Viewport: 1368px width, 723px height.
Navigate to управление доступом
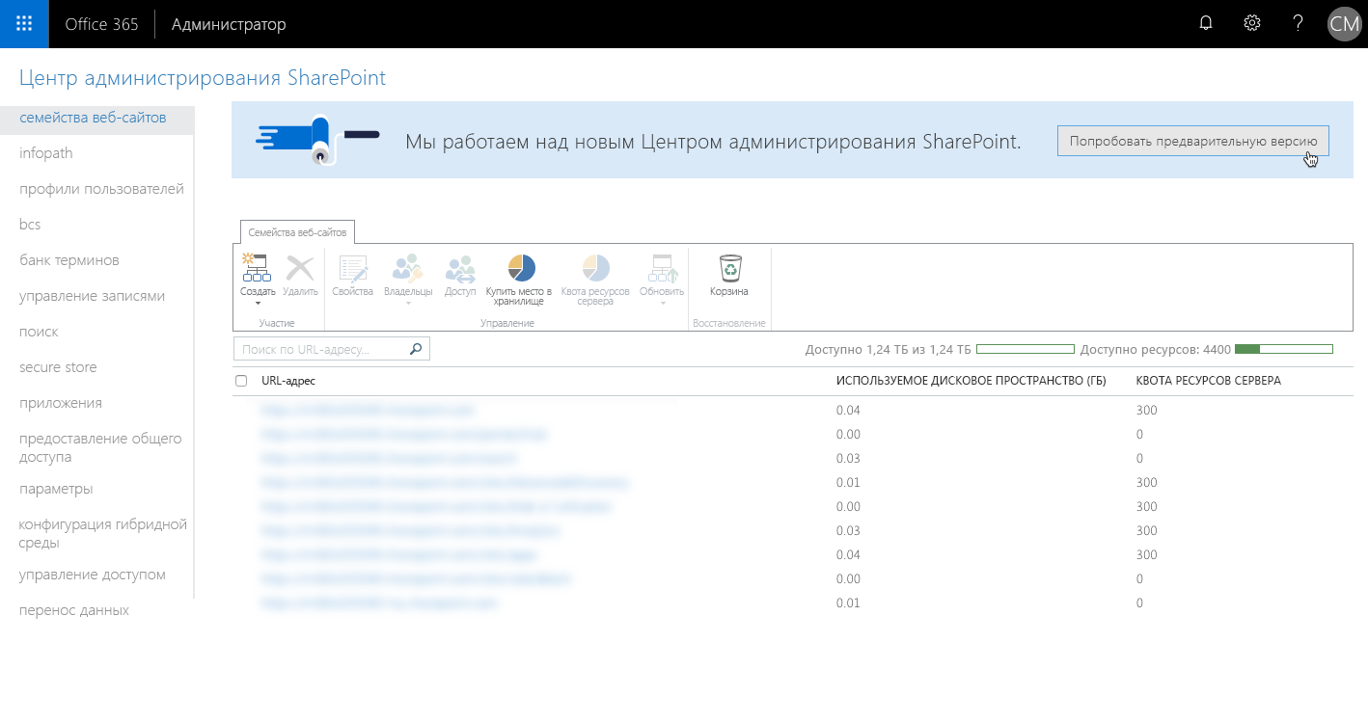click(93, 575)
